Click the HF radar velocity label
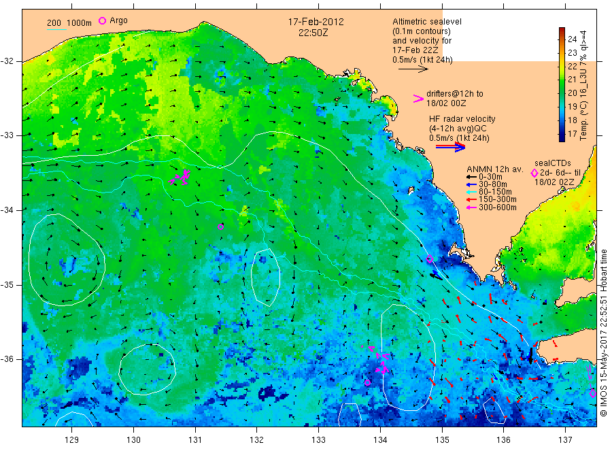This screenshot has width=612, height=449. [462, 118]
